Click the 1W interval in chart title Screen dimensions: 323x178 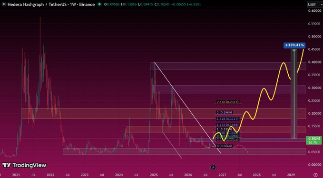click(73, 4)
